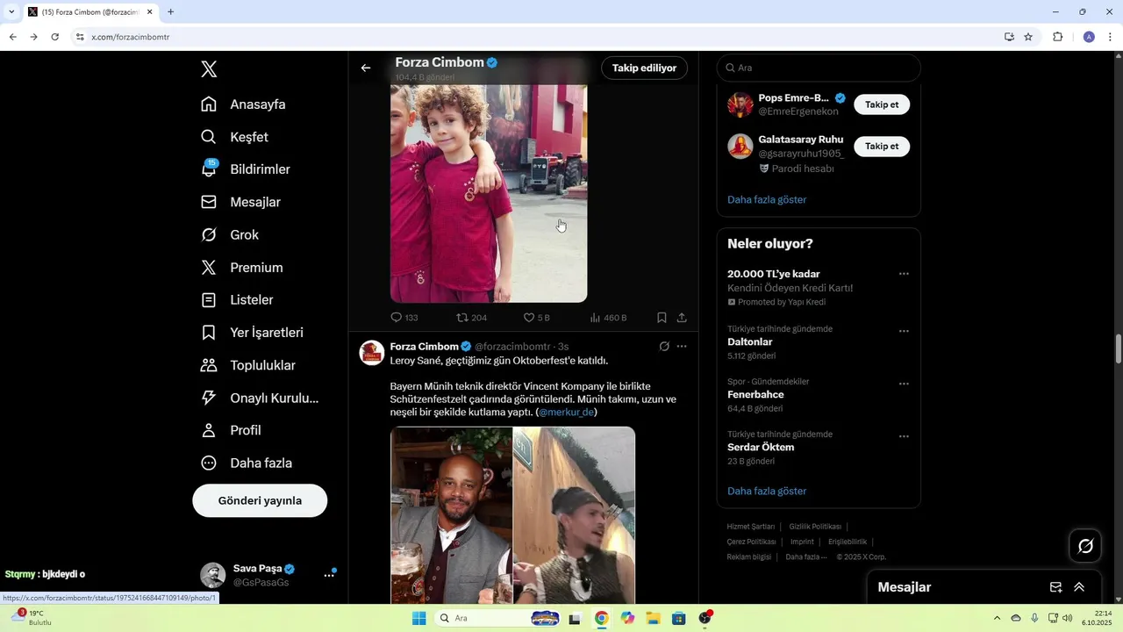This screenshot has width=1123, height=632.
Task: Click Gönderi yayınla button
Action: click(260, 500)
